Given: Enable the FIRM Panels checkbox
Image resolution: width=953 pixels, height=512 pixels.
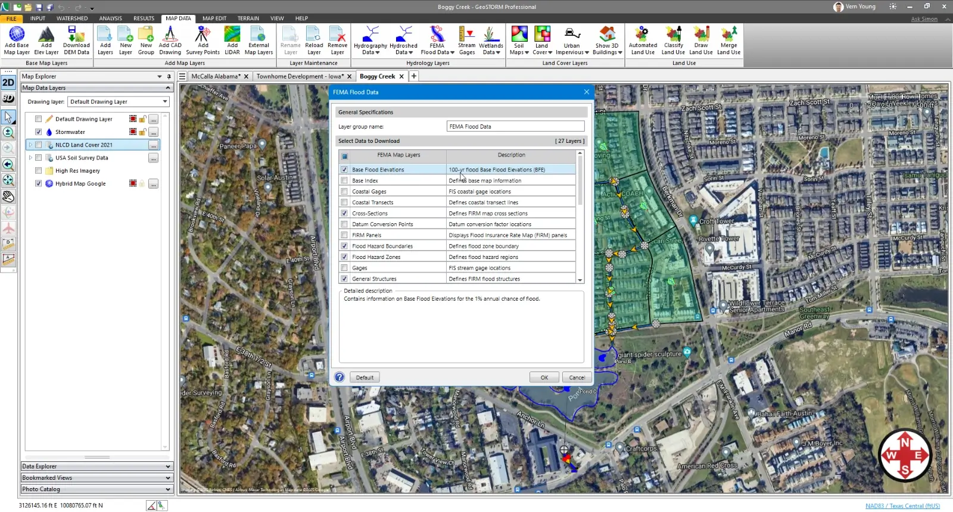Looking at the screenshot, I should point(344,235).
